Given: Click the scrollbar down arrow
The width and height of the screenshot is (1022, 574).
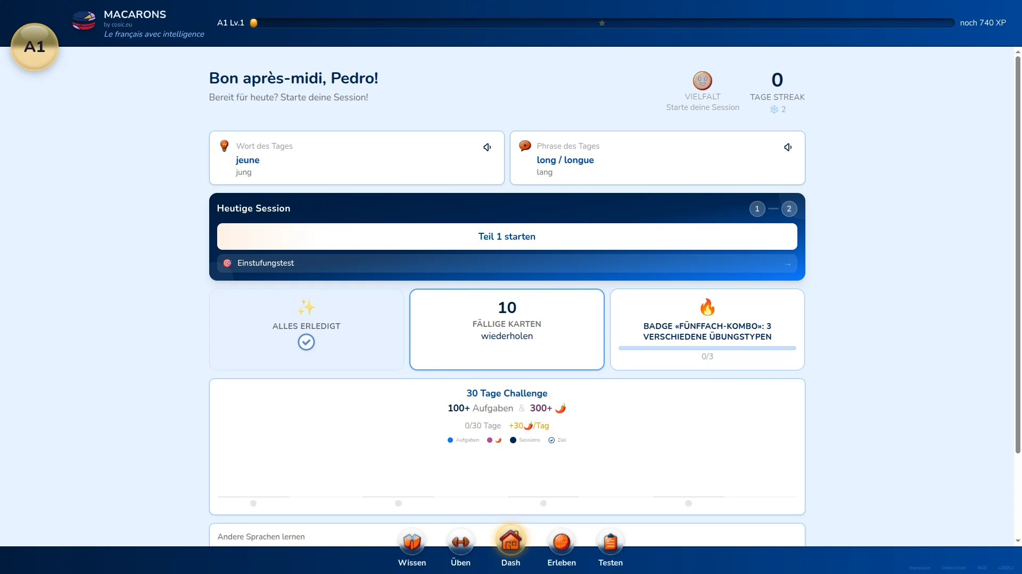Looking at the screenshot, I should tap(1018, 541).
